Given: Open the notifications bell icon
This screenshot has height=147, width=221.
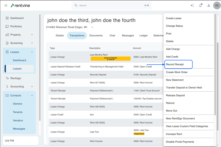Looking at the screenshot, I should coord(200,5).
